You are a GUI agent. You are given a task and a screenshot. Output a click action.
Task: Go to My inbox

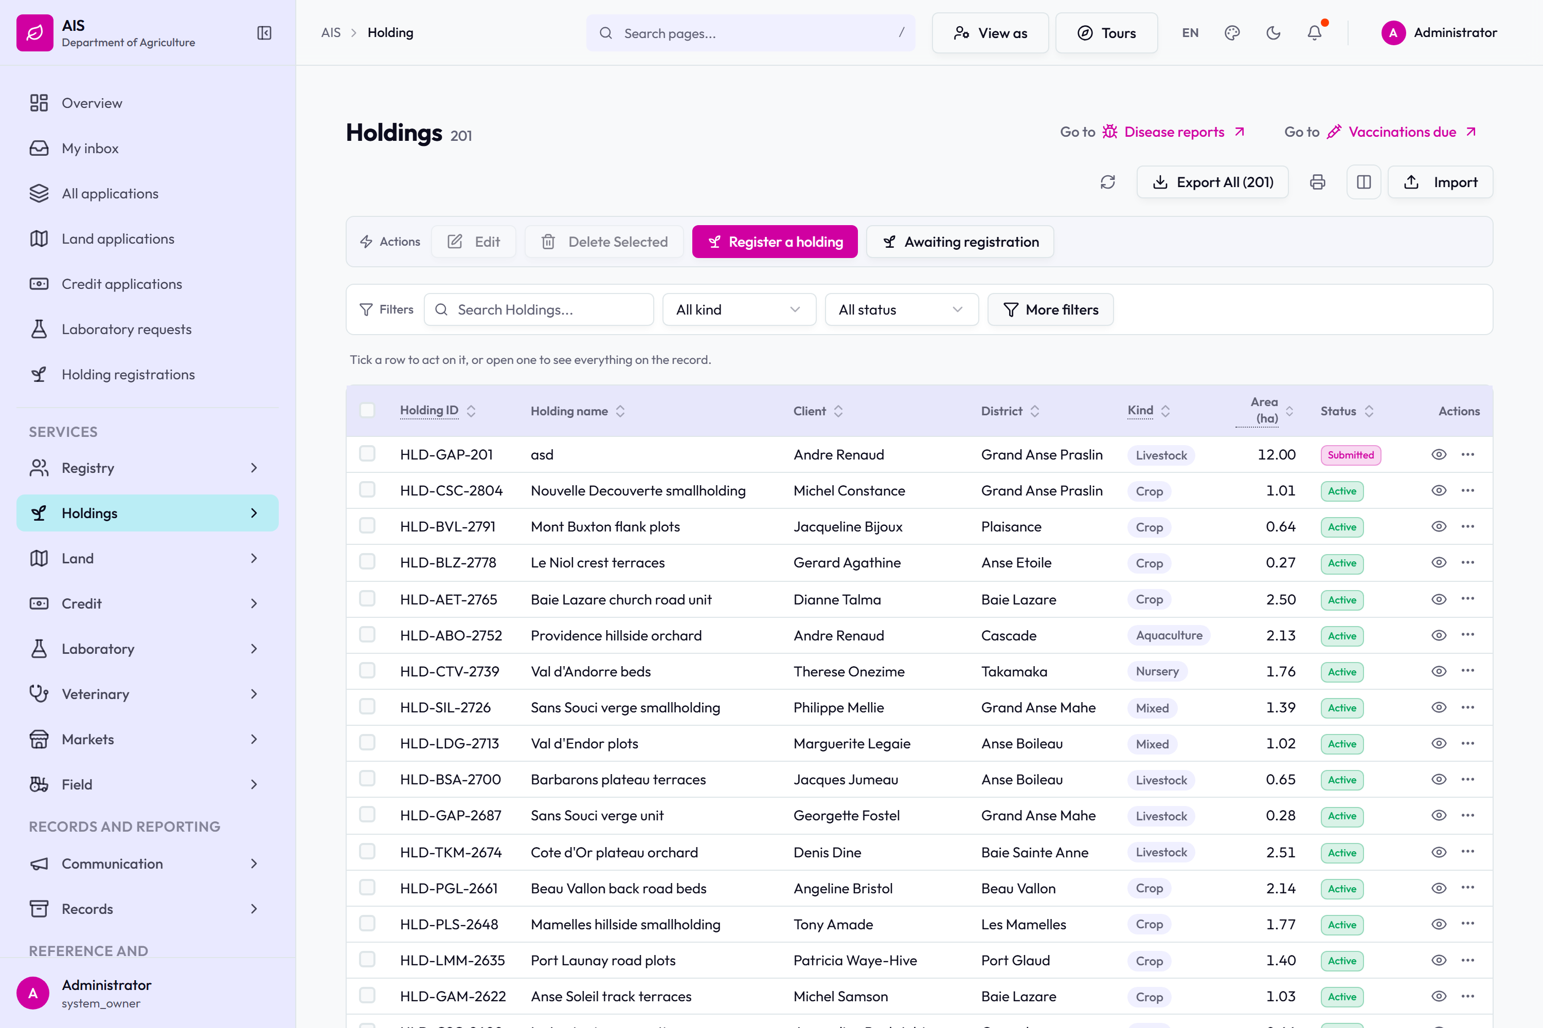pos(148,148)
